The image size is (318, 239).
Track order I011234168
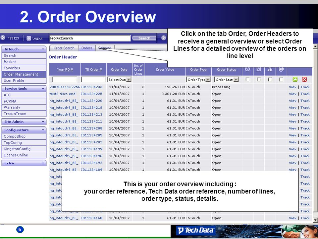[x=305, y=218]
